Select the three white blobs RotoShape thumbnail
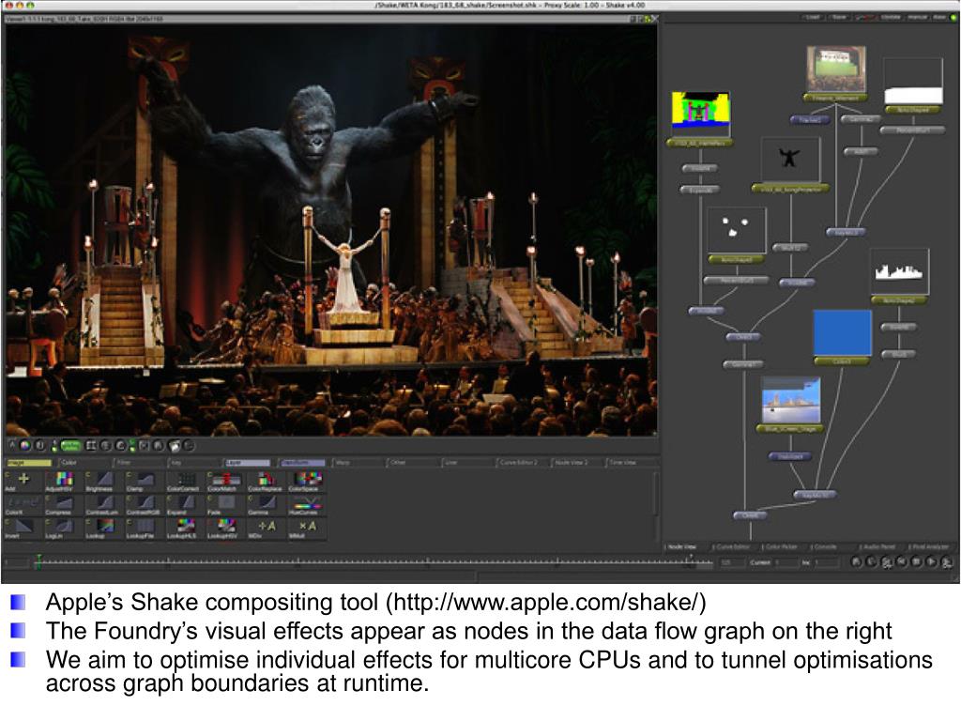Image resolution: width=961 pixels, height=721 pixels. (736, 229)
